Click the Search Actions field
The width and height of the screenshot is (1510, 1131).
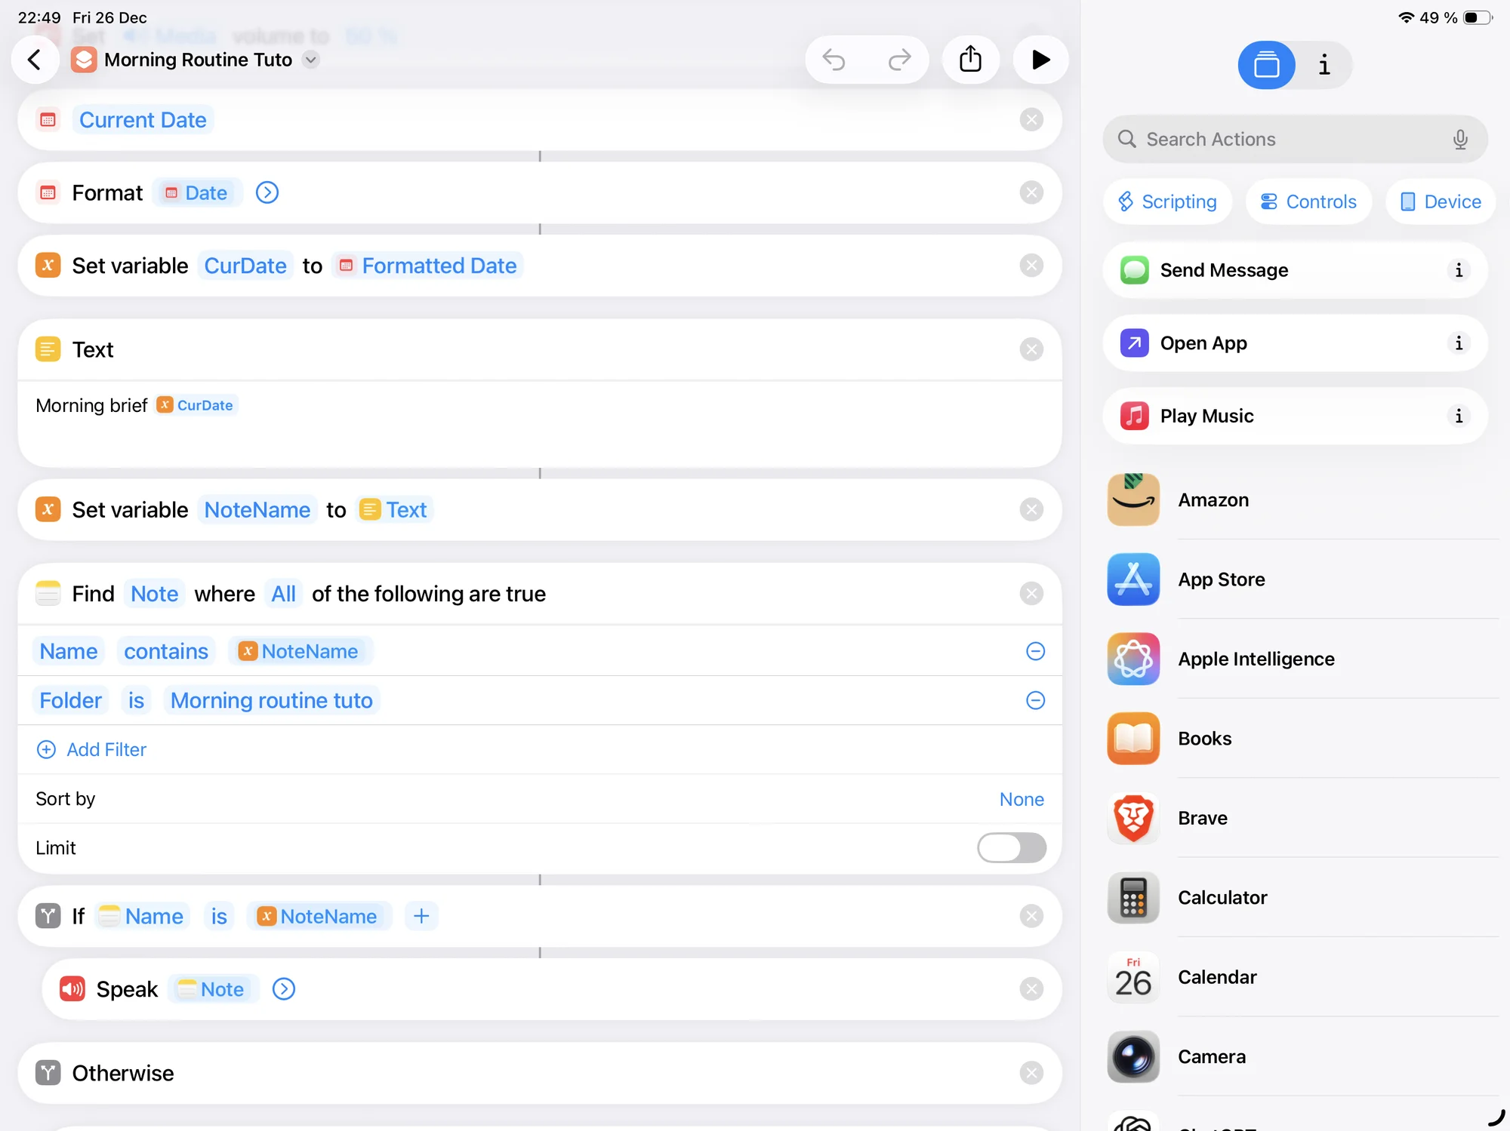click(x=1283, y=140)
